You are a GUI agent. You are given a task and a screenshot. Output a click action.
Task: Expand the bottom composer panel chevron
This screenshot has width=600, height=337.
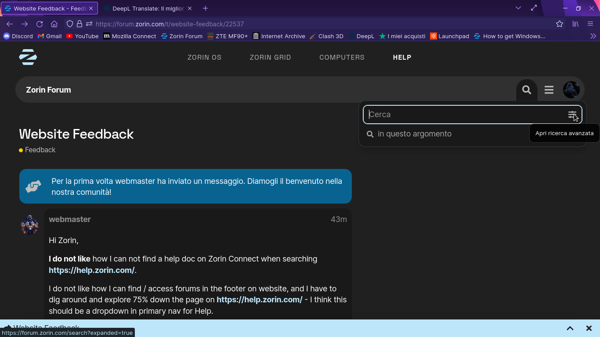click(x=570, y=328)
